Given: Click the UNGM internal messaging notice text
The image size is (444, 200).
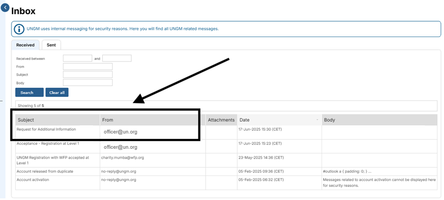Looking at the screenshot, I should click(x=122, y=28).
